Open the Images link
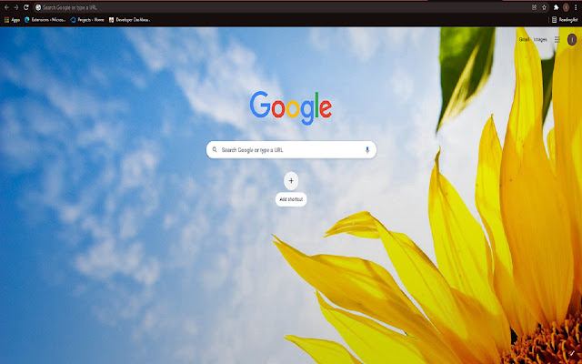The image size is (582, 364). click(540, 39)
